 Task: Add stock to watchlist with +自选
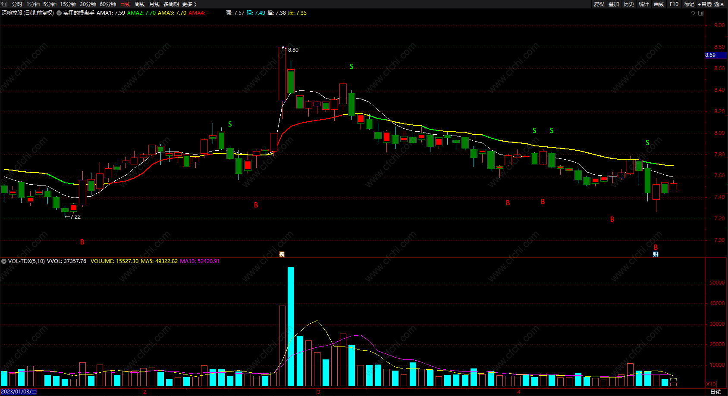[705, 4]
